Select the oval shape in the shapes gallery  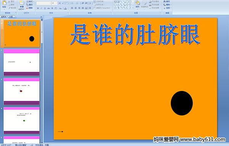[130, 2]
